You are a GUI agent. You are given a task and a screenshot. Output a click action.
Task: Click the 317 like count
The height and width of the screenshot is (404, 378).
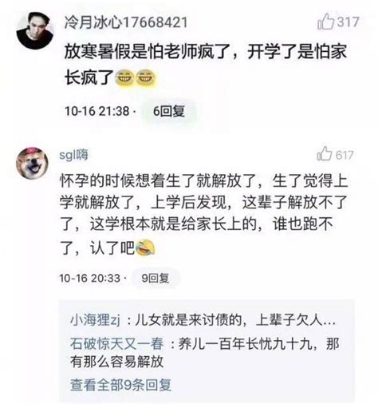coord(348,22)
